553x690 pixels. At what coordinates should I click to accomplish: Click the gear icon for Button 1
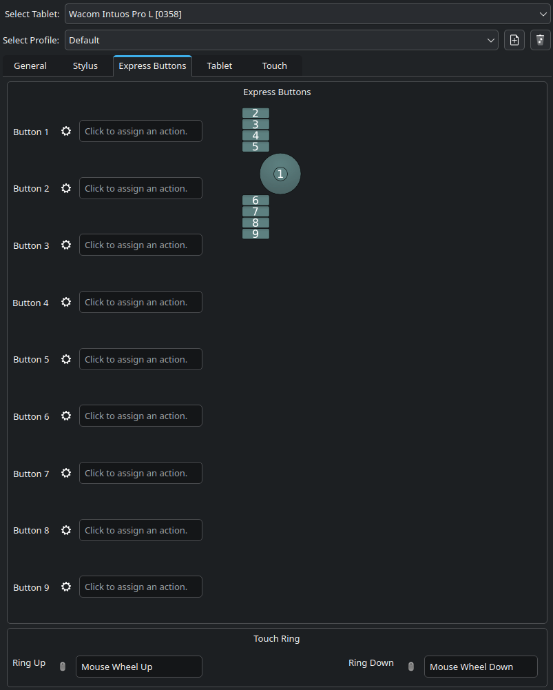tap(66, 131)
